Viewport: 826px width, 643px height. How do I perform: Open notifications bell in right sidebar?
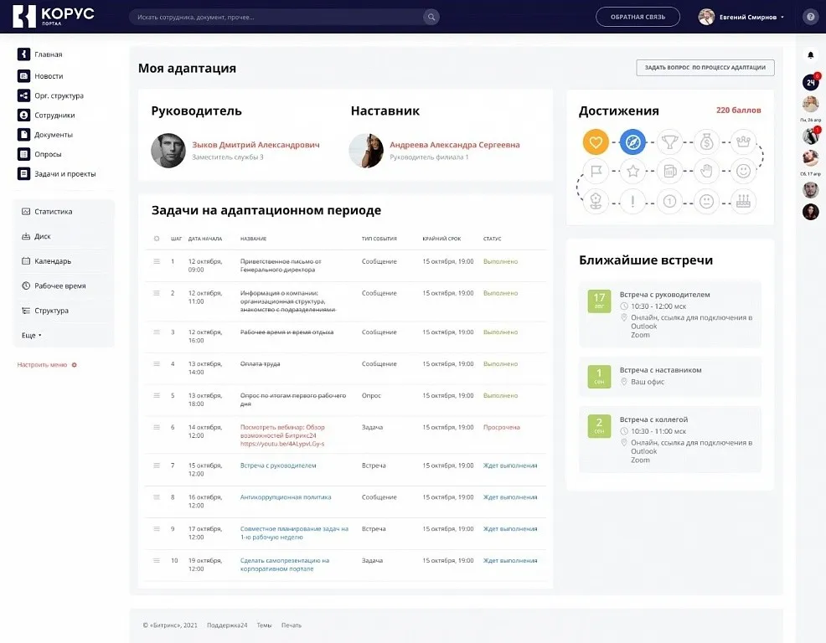810,55
